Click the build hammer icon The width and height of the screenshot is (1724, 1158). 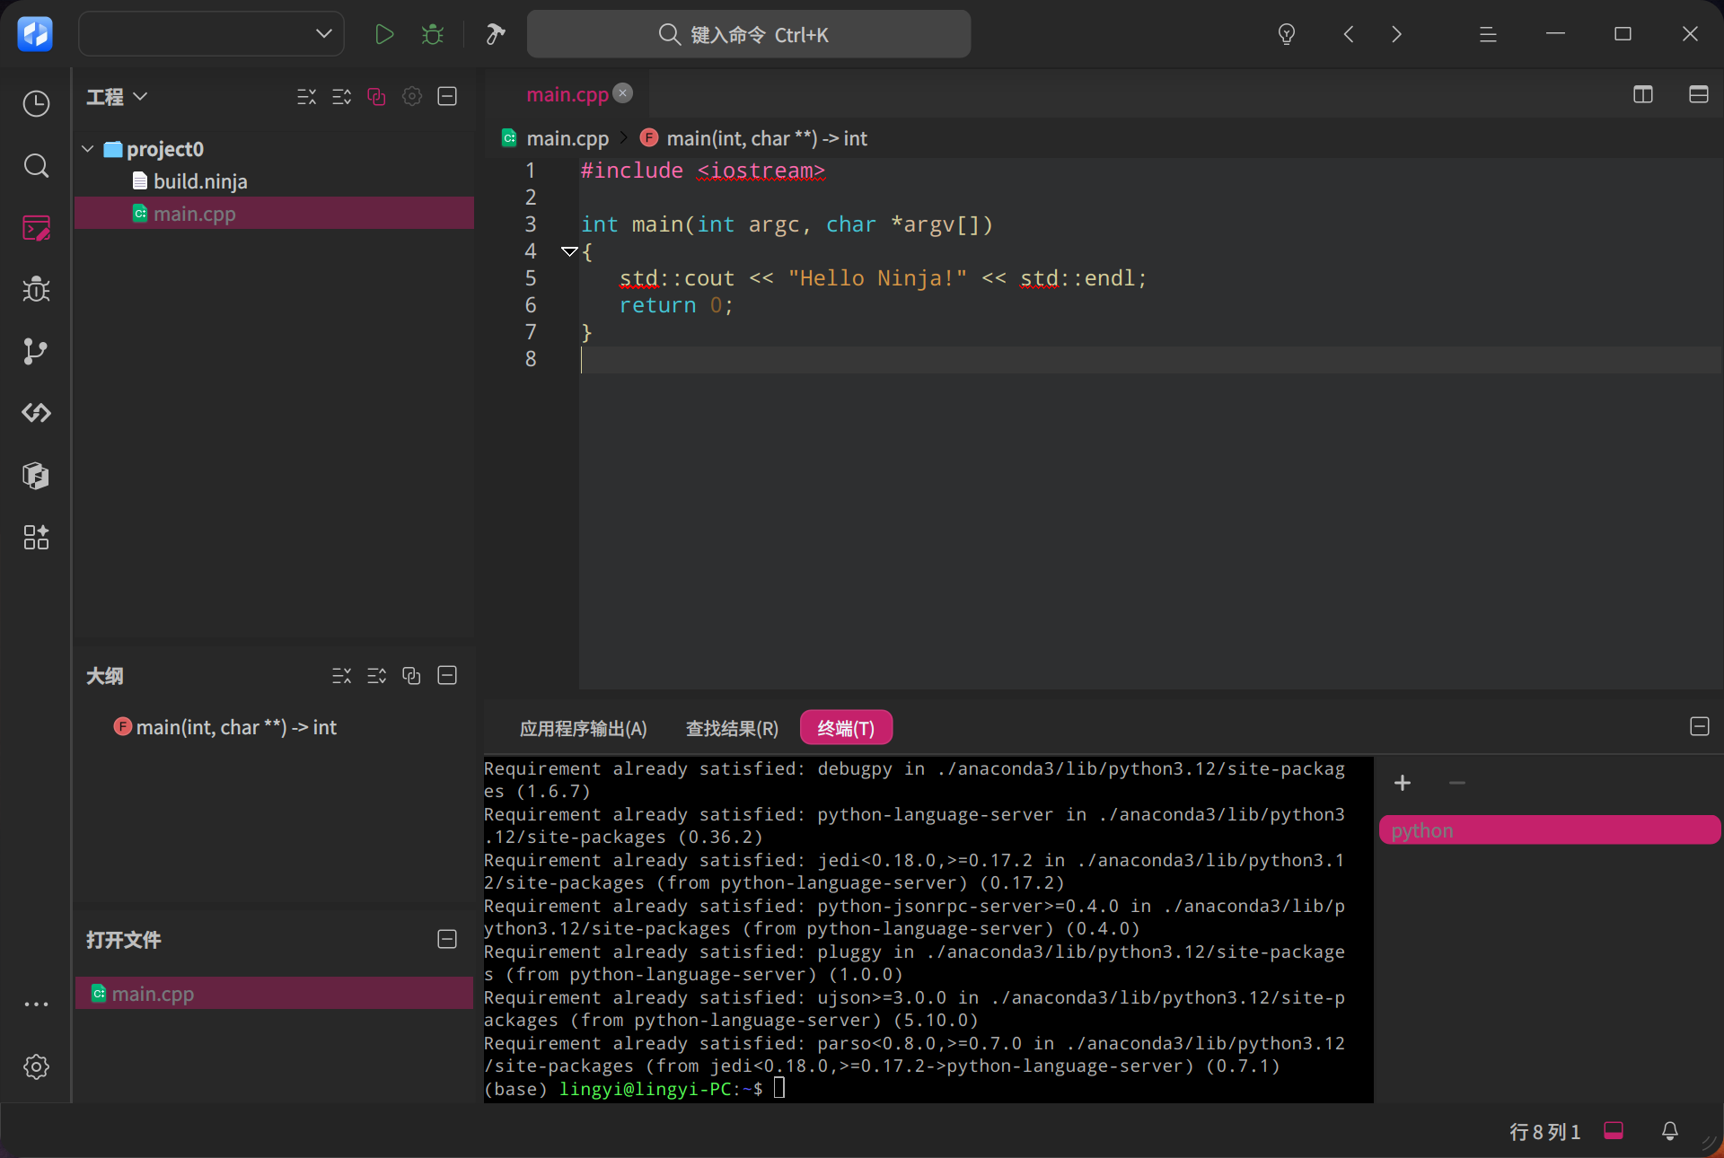(495, 34)
